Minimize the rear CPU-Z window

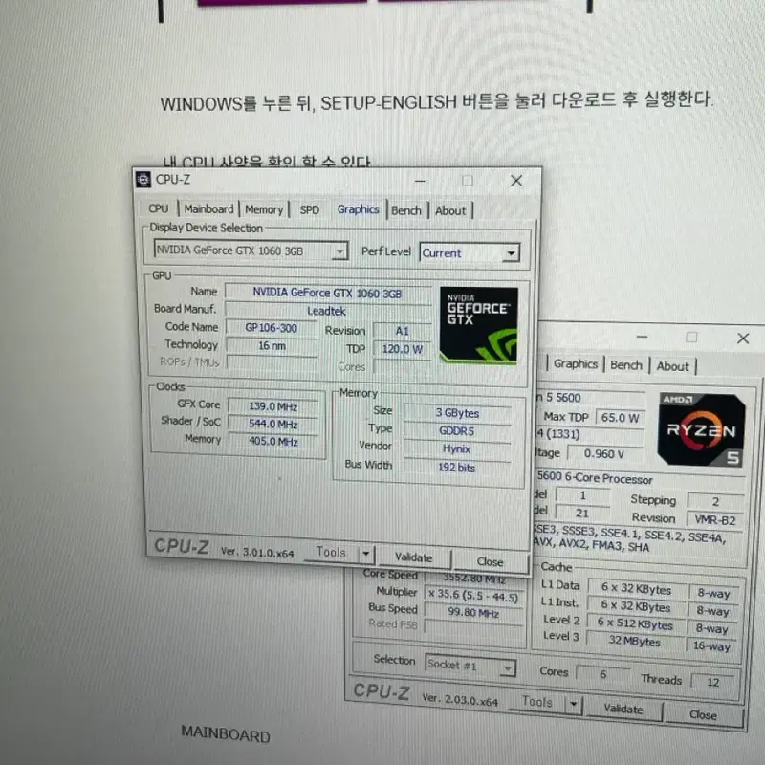[x=642, y=337]
